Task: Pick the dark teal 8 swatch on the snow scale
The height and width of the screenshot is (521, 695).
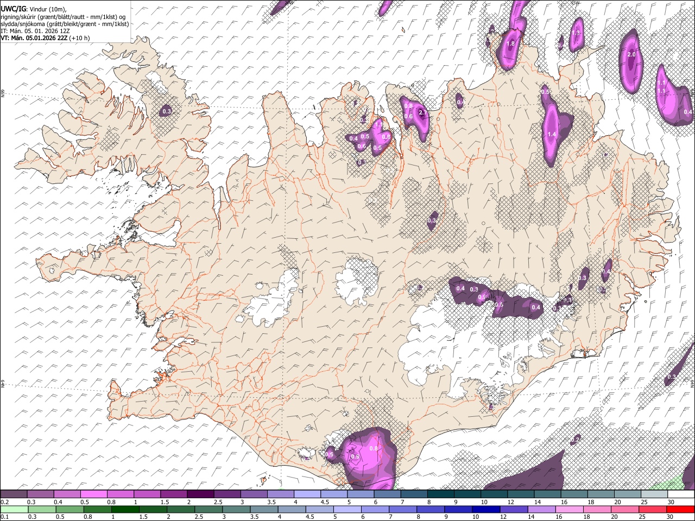Action: click(x=441, y=494)
